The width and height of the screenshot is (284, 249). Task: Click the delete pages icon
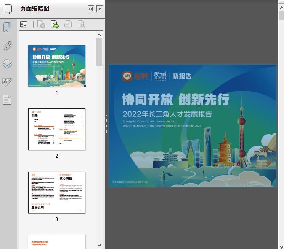pos(41,24)
